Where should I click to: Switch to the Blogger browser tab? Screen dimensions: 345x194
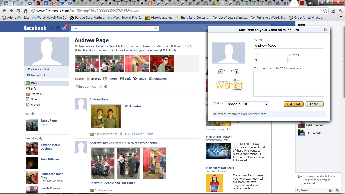pyautogui.click(x=150, y=3)
